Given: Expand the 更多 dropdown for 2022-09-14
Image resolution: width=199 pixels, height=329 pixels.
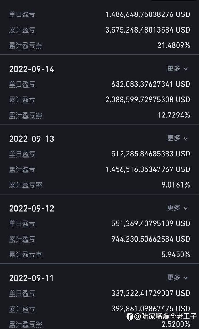Looking at the screenshot, I should click(177, 69).
